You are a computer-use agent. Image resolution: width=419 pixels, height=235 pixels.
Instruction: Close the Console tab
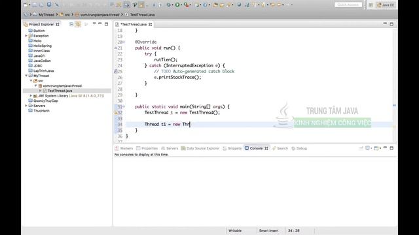(266, 148)
